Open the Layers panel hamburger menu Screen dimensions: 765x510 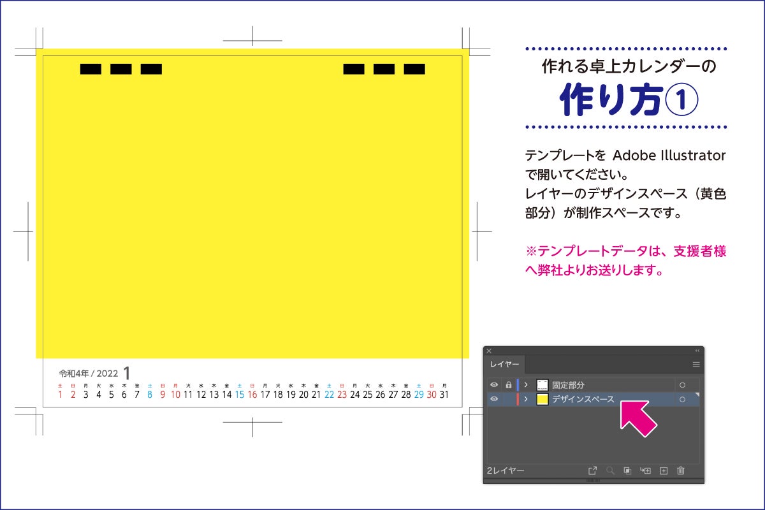point(696,365)
